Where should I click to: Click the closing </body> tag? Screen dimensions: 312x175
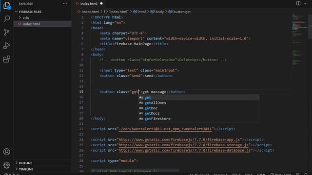(x=98, y=119)
